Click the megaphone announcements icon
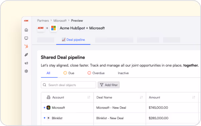 tap(26, 63)
